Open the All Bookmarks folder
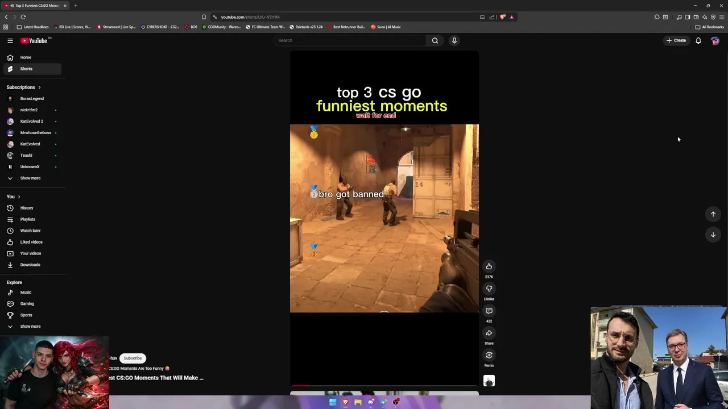The height and width of the screenshot is (409, 728). [x=709, y=27]
